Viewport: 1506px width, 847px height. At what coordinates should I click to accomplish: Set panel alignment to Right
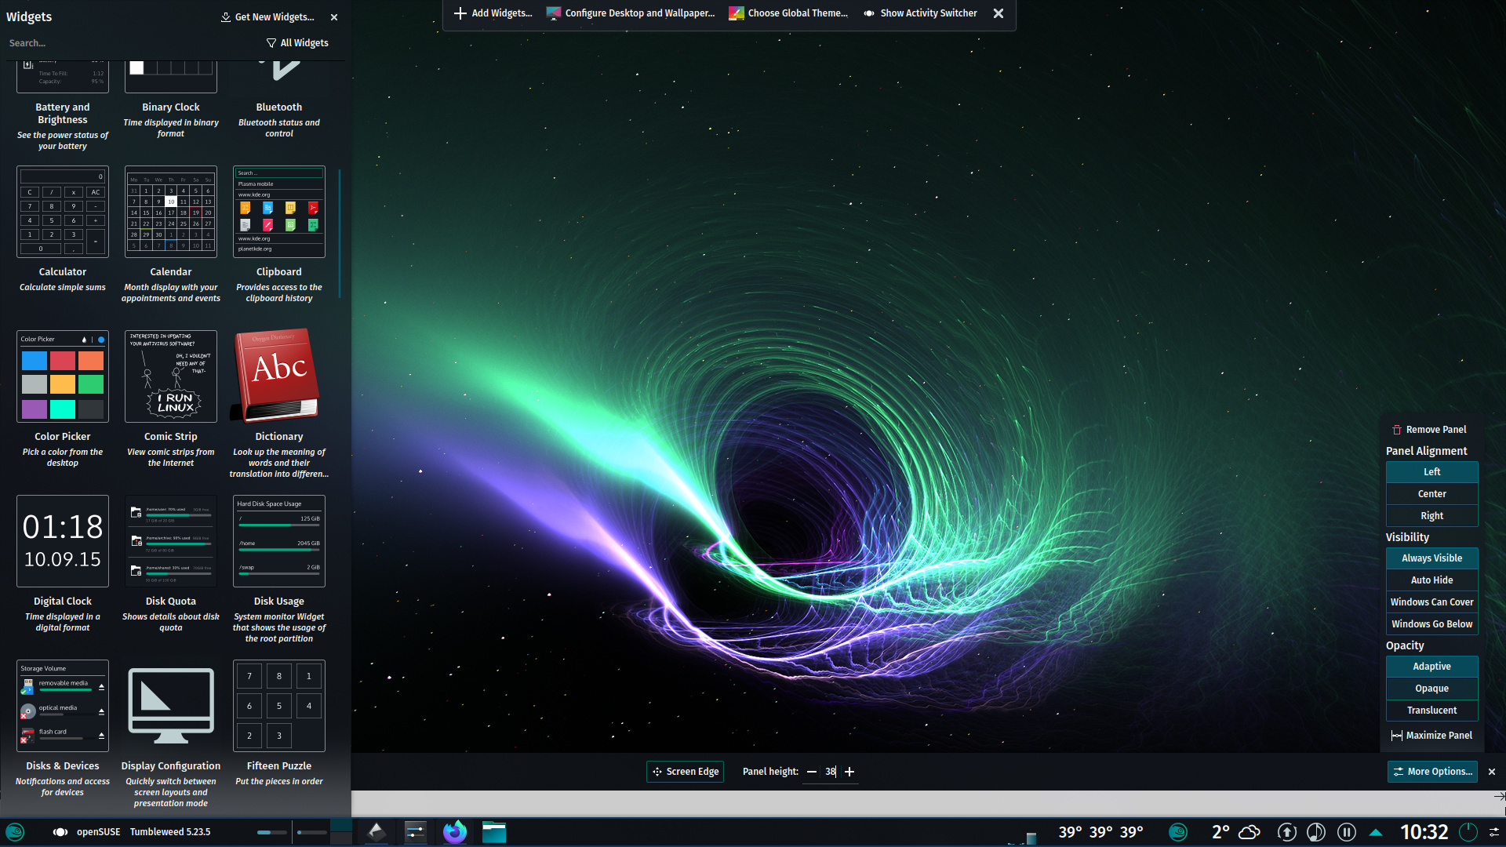pyautogui.click(x=1432, y=516)
